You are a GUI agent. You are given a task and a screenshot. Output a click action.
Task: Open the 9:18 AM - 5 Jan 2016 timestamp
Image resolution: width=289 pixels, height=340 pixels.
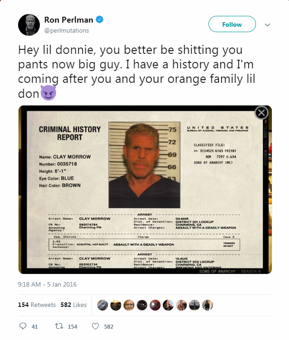tap(47, 284)
